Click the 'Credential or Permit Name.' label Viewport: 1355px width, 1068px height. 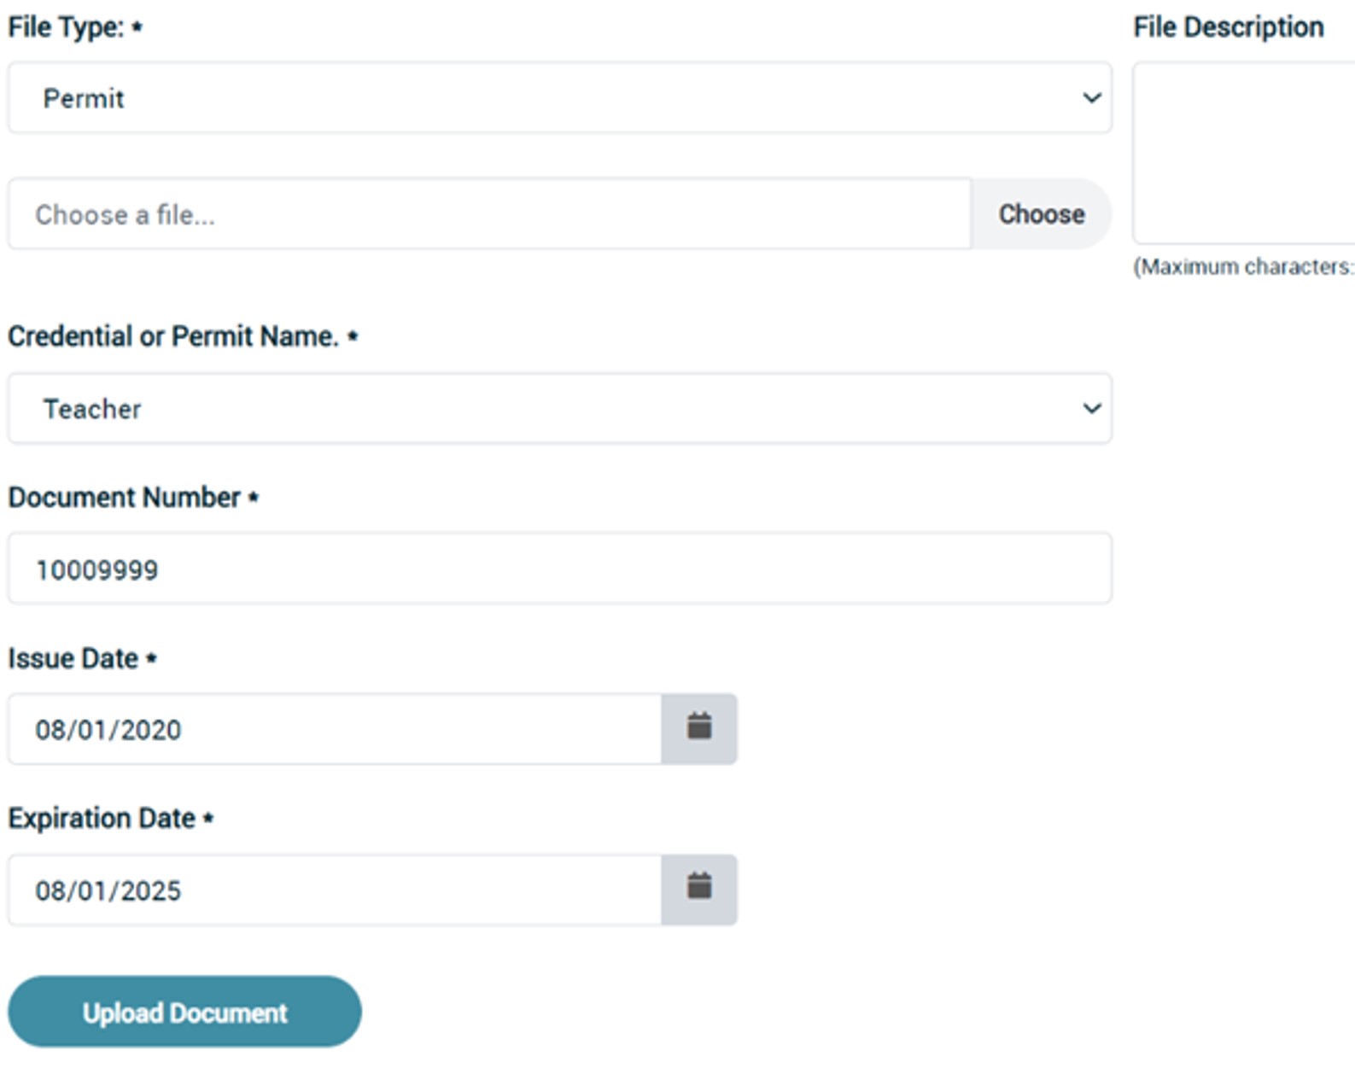click(x=173, y=336)
